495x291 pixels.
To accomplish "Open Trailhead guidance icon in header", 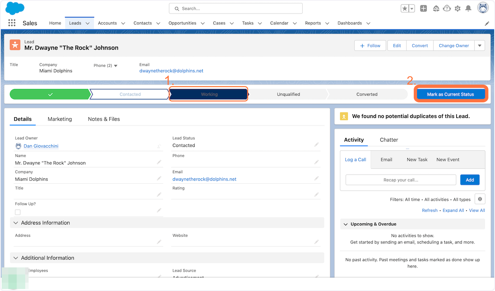I will (x=436, y=8).
